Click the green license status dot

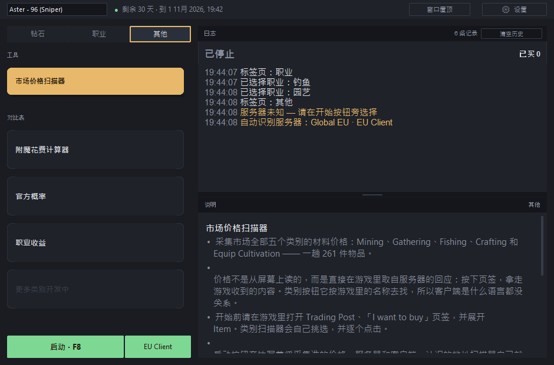click(x=116, y=10)
